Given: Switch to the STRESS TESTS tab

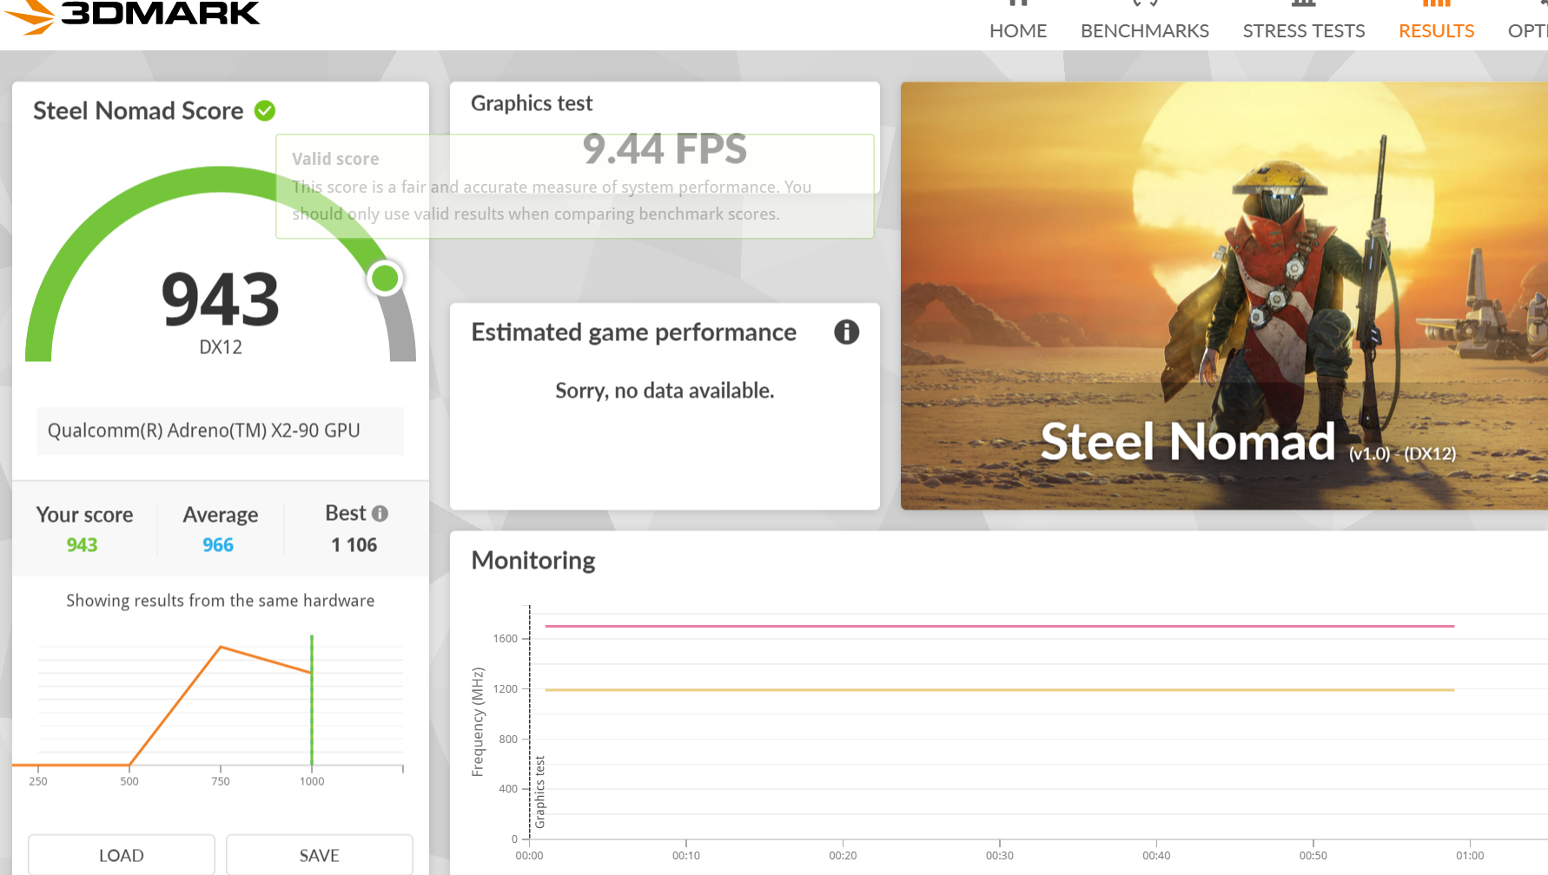Looking at the screenshot, I should [x=1303, y=30].
